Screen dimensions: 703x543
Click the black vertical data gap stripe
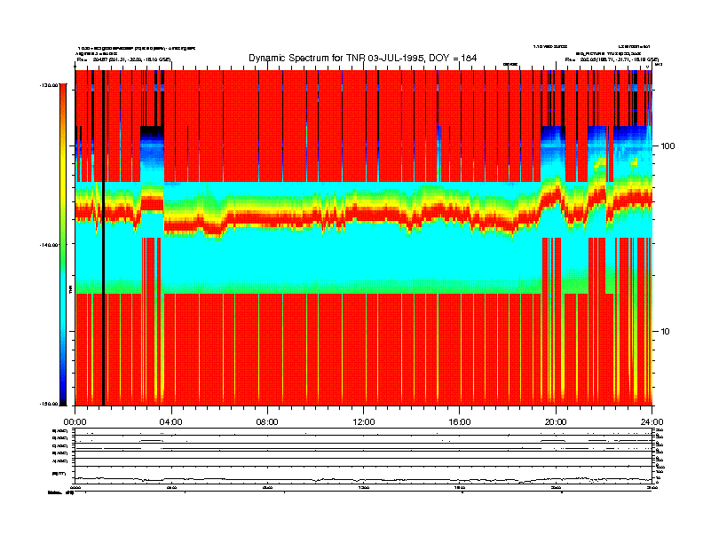tap(103, 238)
